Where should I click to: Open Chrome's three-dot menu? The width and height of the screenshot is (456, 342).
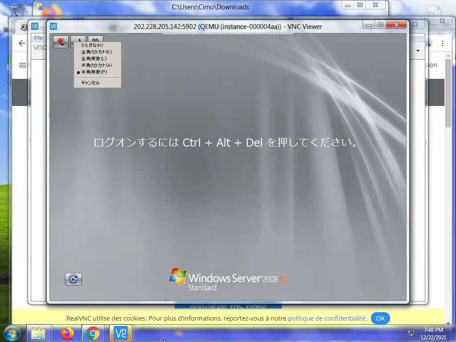pyautogui.click(x=442, y=44)
